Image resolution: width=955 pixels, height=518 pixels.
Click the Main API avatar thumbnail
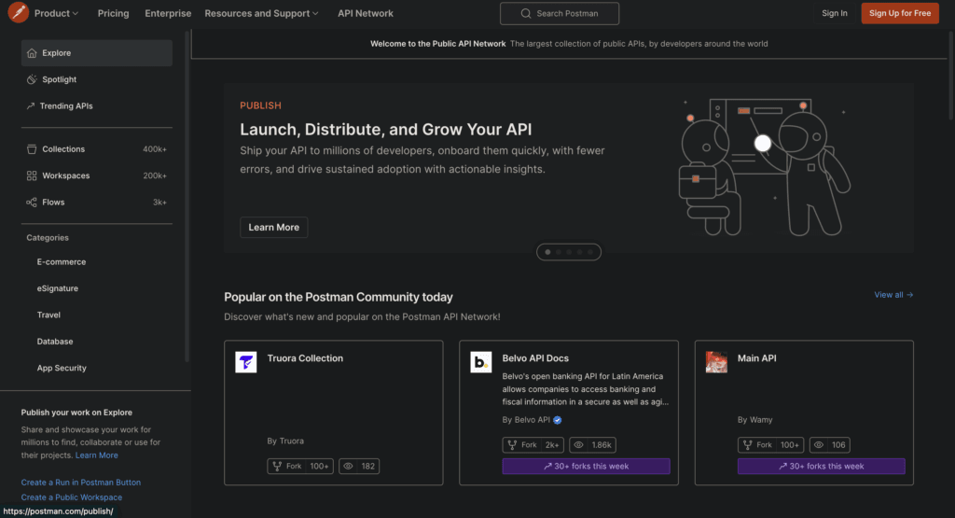[x=716, y=362]
